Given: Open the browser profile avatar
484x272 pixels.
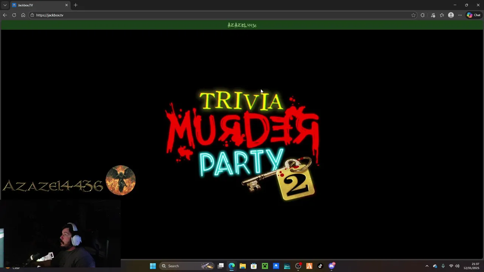Looking at the screenshot, I should point(451,15).
